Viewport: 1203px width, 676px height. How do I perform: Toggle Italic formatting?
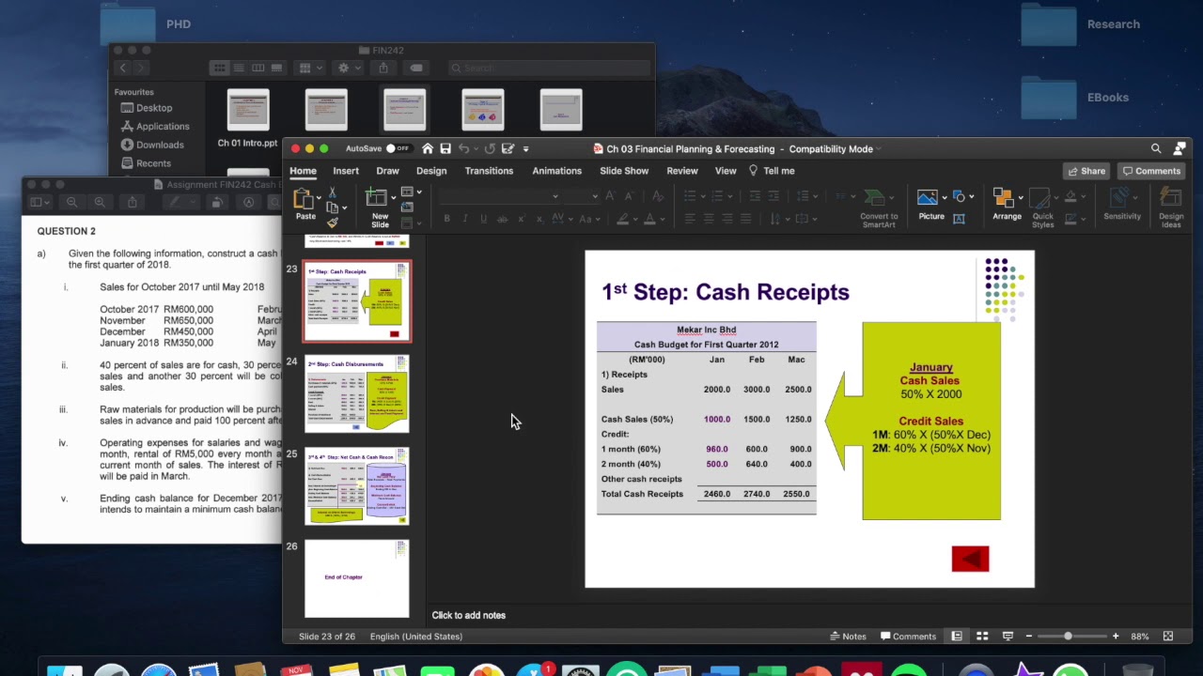point(465,219)
